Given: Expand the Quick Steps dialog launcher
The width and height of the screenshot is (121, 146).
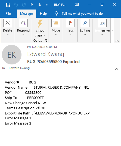Looking at the screenshot, I should point(46,41).
